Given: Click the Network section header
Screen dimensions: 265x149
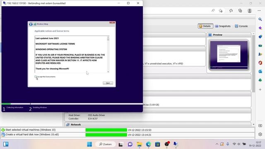Looking at the screenshot, I should (x=158, y=125).
